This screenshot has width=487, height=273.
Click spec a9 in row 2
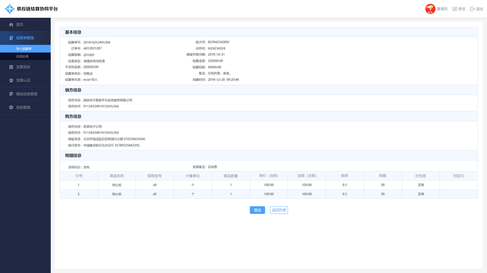pyautogui.click(x=155, y=194)
